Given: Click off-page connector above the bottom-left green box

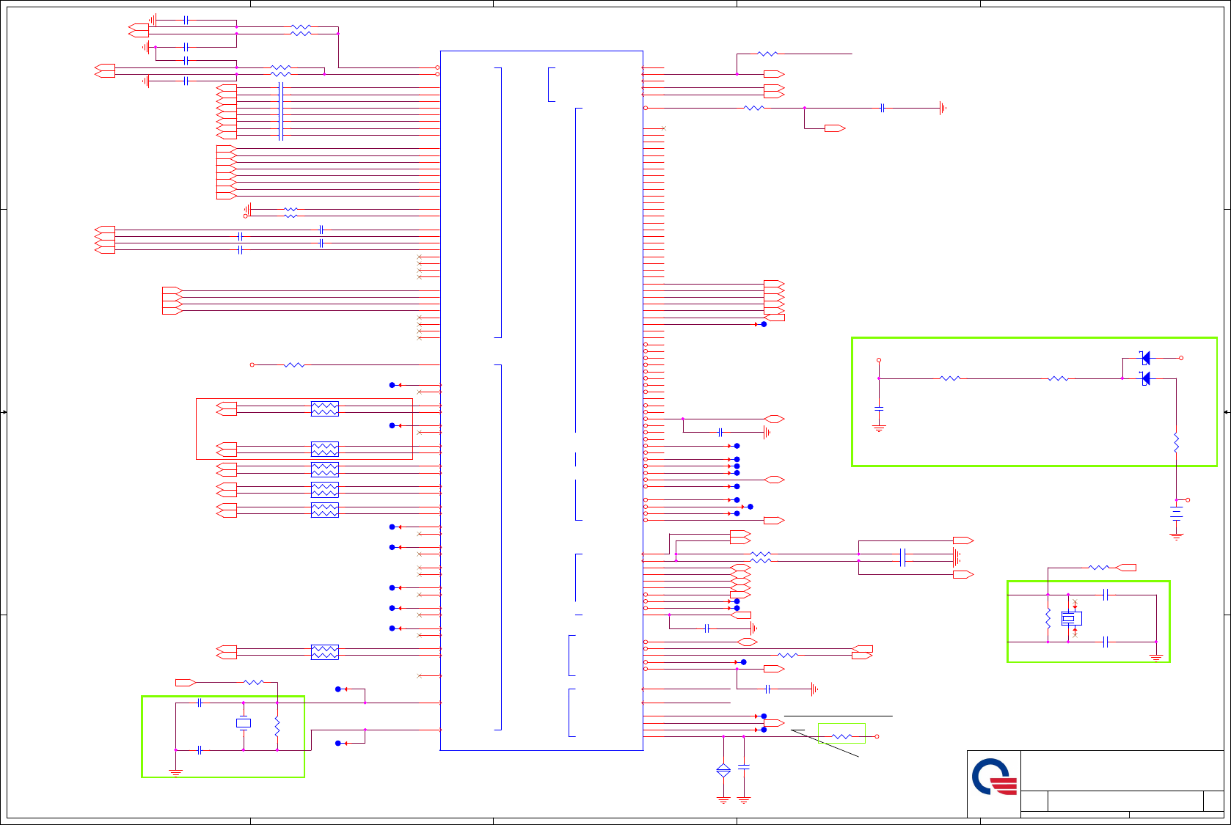Looking at the screenshot, I should 186,682.
